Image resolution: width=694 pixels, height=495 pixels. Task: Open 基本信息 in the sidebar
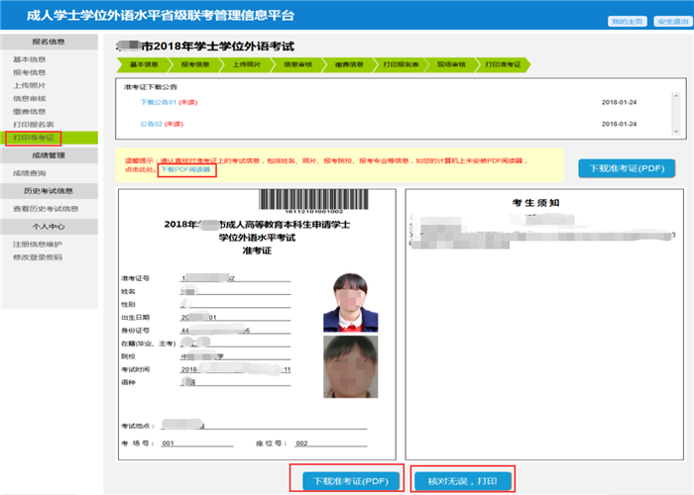pos(30,60)
